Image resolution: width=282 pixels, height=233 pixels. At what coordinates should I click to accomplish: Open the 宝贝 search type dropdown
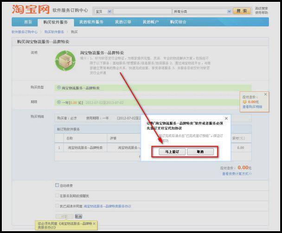(x=103, y=12)
